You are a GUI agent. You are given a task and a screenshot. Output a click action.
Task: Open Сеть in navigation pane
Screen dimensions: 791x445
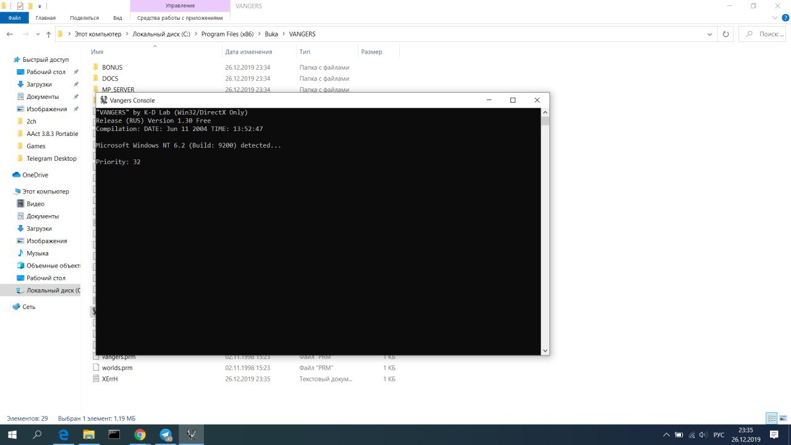click(28, 307)
